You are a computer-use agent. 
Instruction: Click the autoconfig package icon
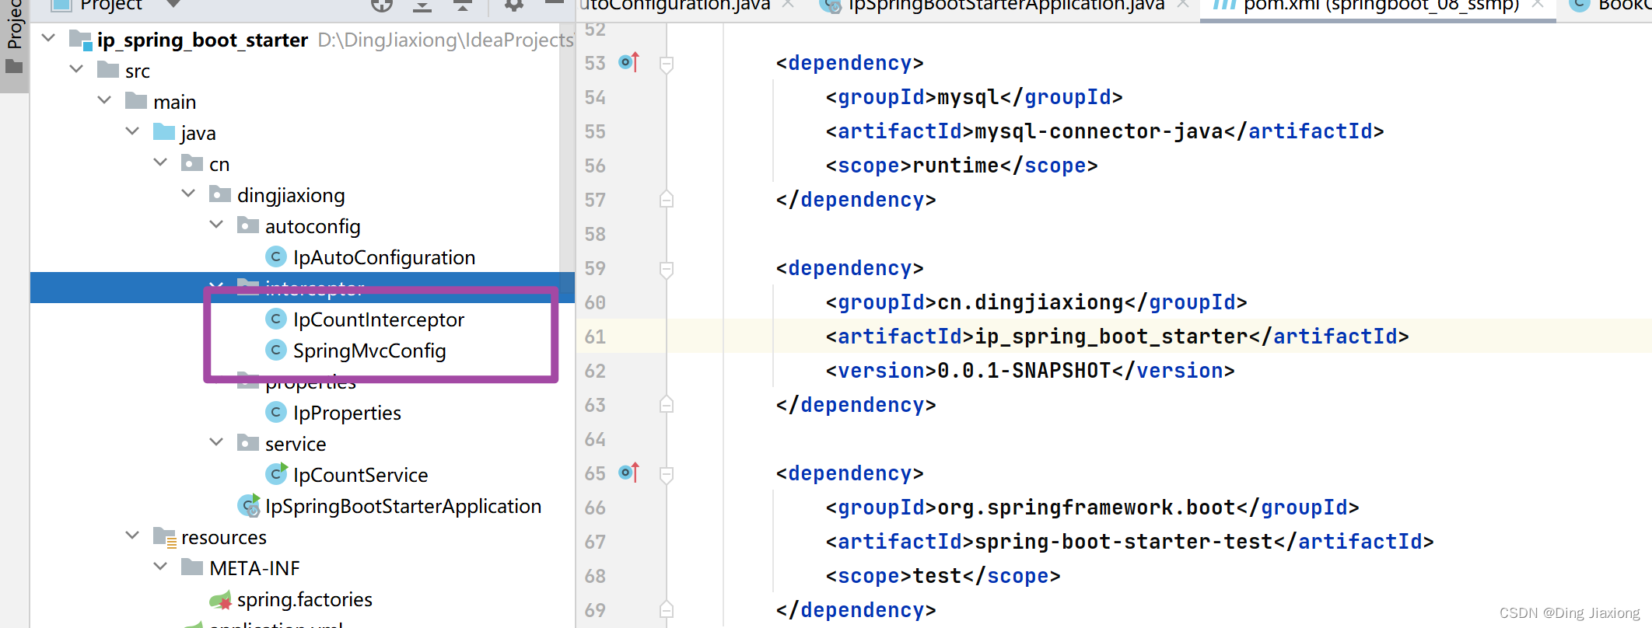coord(248,225)
